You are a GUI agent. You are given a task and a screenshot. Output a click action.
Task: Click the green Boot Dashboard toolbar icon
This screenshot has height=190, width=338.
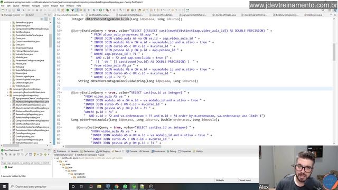click(68, 10)
